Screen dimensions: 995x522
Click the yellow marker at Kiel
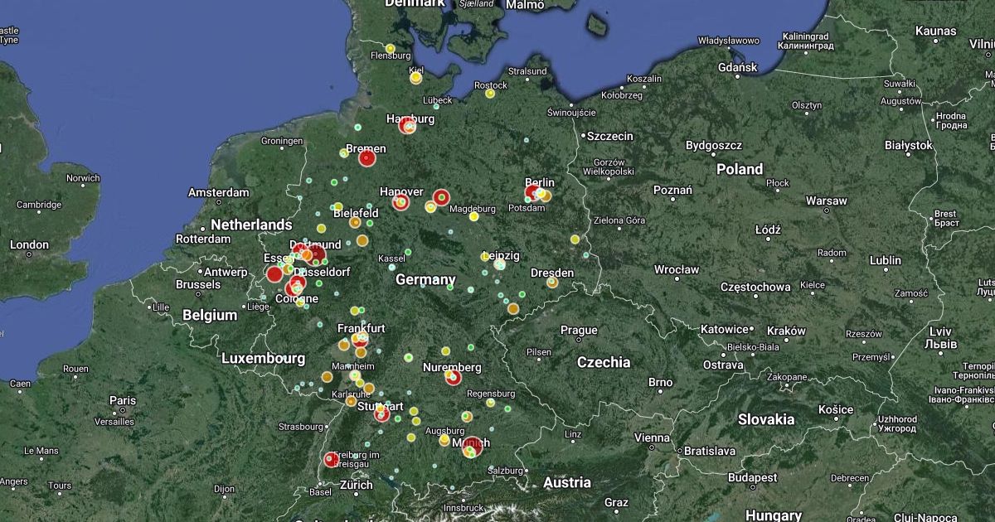pos(416,79)
